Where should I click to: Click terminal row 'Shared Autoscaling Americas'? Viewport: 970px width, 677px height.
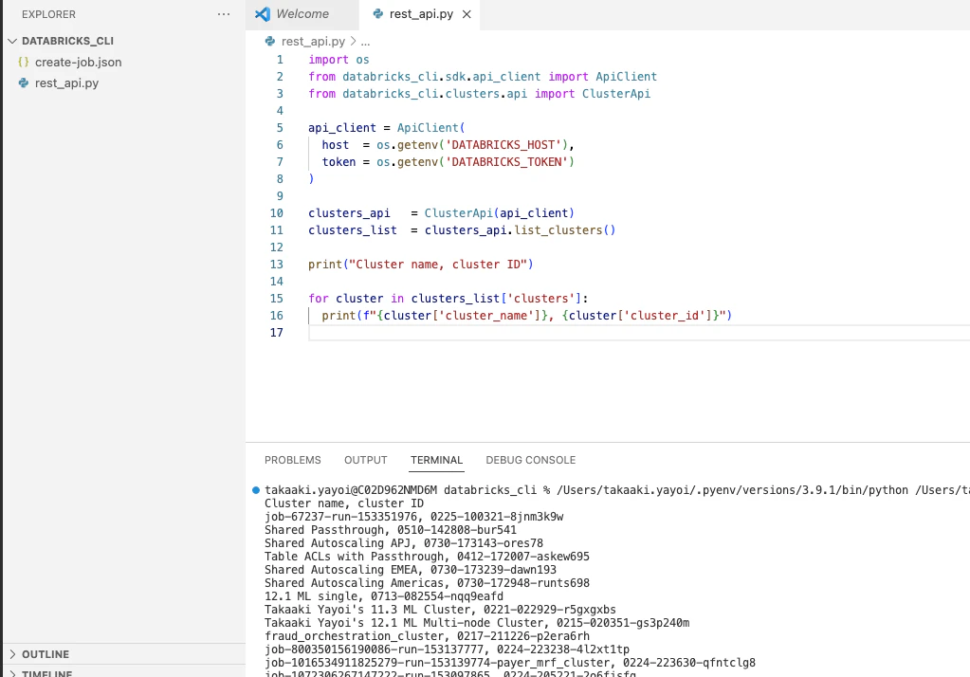click(x=427, y=583)
